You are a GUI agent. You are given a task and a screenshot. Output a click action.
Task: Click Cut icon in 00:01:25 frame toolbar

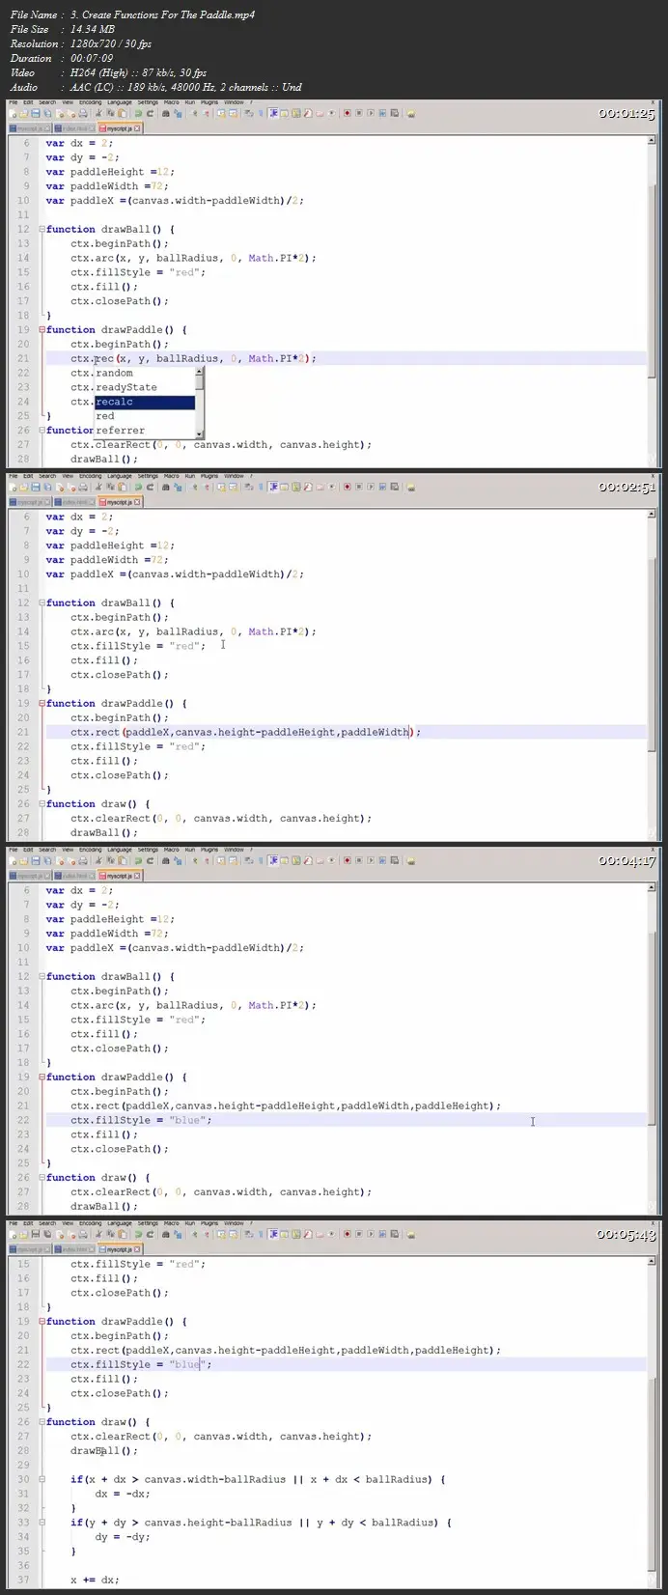98,113
